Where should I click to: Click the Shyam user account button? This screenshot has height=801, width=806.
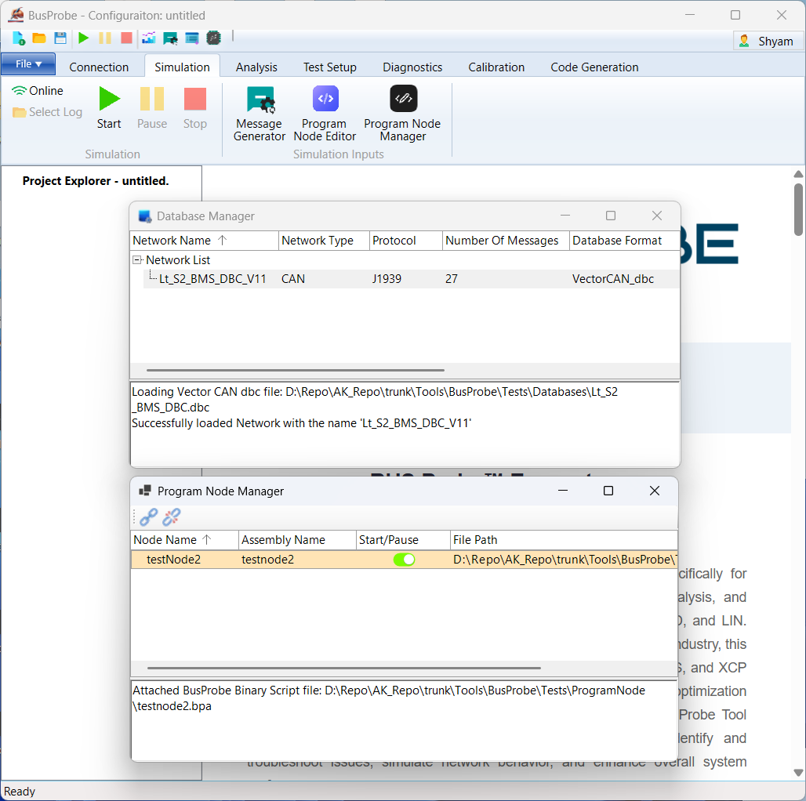[x=766, y=41]
